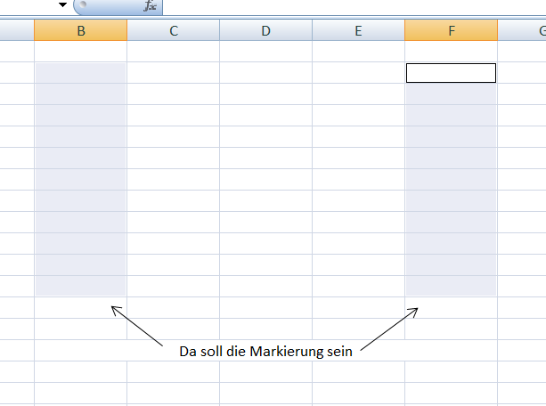Select the column D header

point(266,31)
